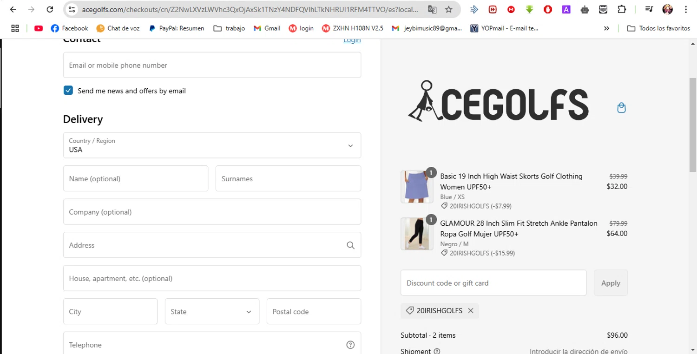Focus the City field

coord(110,311)
